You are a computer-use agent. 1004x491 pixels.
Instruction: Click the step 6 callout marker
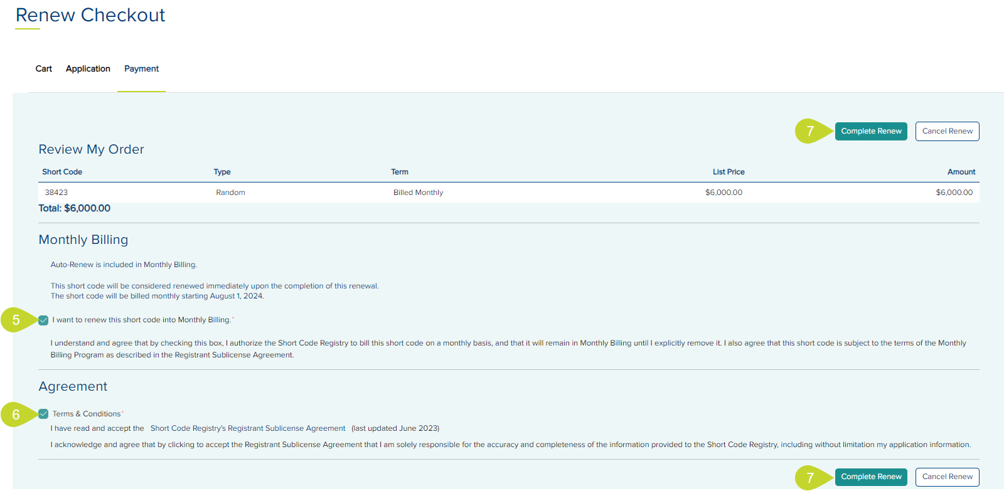pos(16,414)
